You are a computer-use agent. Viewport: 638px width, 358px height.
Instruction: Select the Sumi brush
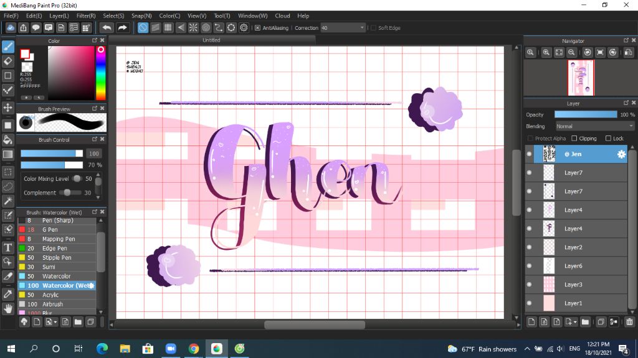pyautogui.click(x=57, y=267)
